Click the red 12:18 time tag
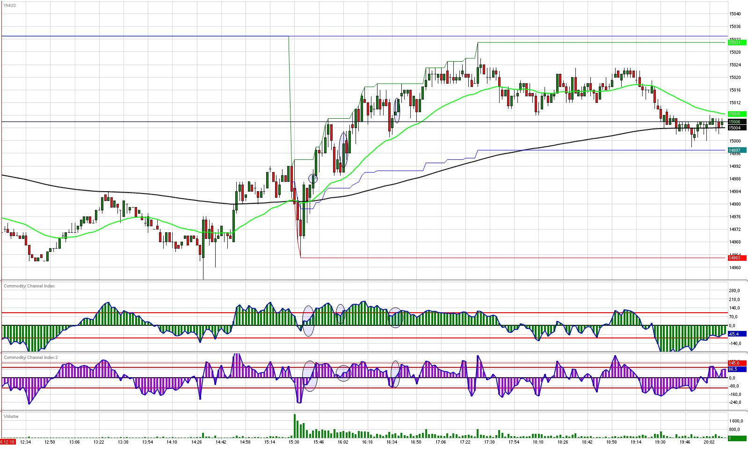The height and width of the screenshot is (452, 748). click(x=7, y=442)
